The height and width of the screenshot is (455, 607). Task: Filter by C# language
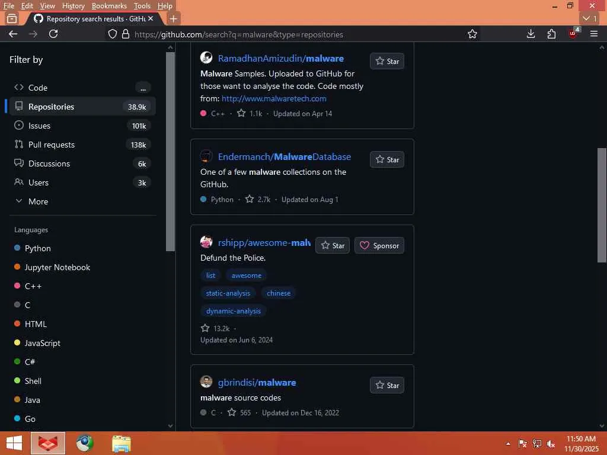[25, 362]
